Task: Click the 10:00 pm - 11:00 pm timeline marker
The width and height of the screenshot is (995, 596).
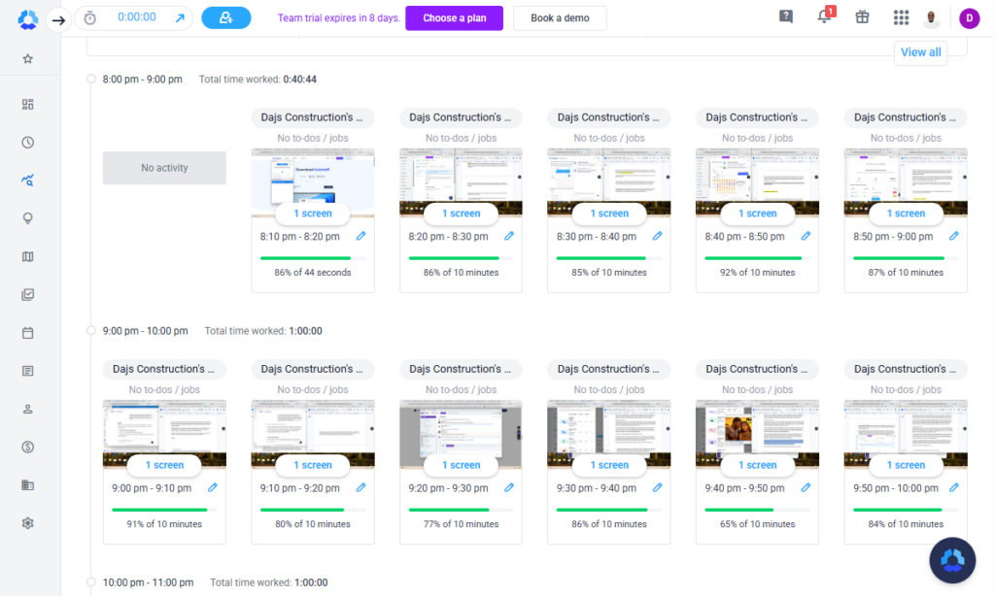Action: point(90,582)
